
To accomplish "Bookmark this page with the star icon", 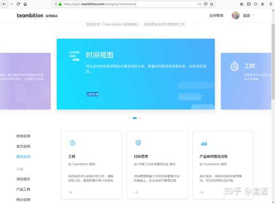I will pos(211,4).
